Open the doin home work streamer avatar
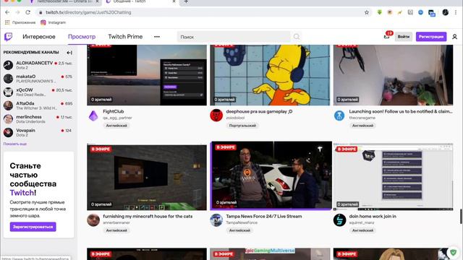The height and width of the screenshot is (260, 463). 339,220
